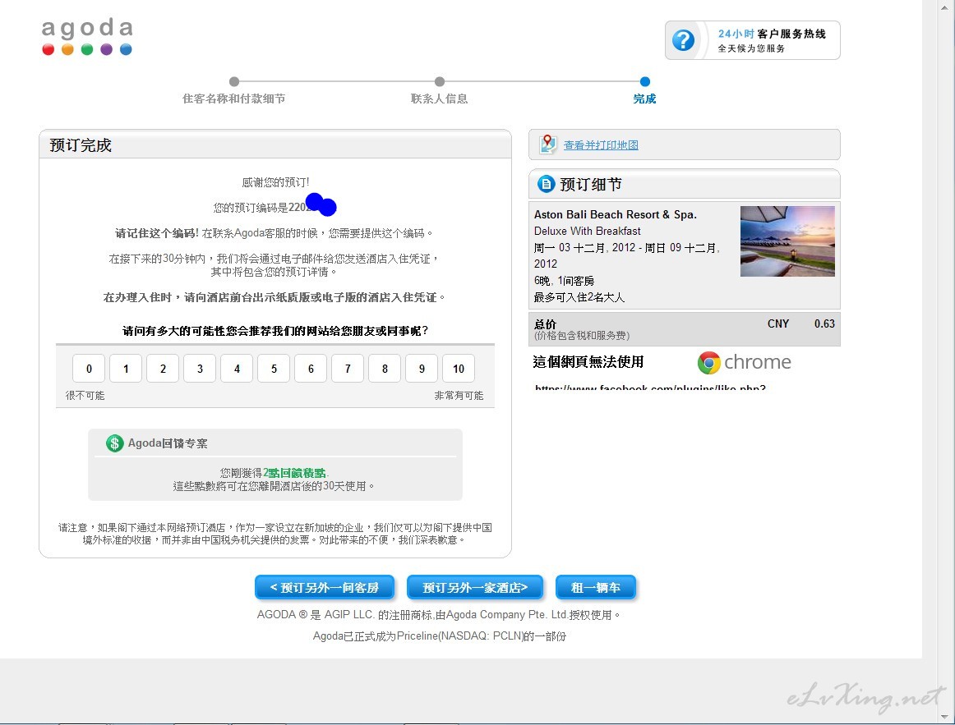
Task: Select rating 8 for recommendation
Action: pos(385,369)
